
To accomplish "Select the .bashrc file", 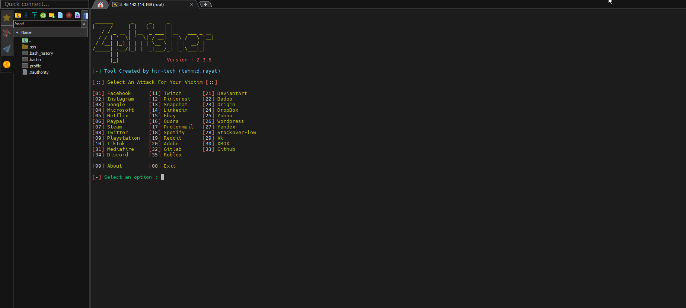I will (35, 60).
